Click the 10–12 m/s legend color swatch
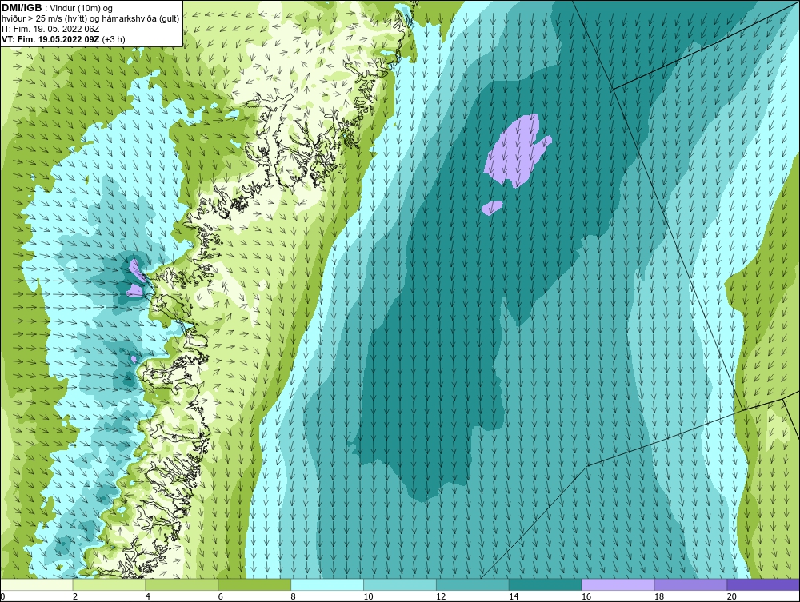This screenshot has height=602, width=800. tap(400, 584)
